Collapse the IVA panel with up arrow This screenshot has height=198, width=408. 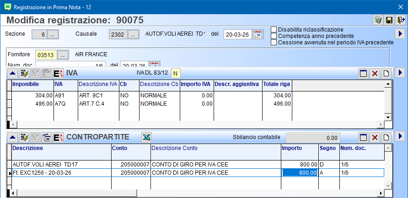coord(12,73)
